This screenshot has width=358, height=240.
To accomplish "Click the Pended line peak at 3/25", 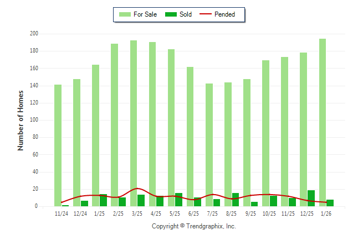I will tap(137, 189).
